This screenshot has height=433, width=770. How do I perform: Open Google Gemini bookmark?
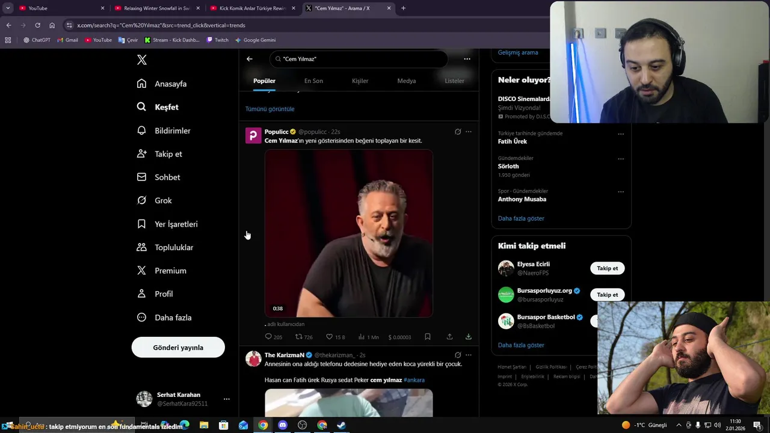pos(255,40)
